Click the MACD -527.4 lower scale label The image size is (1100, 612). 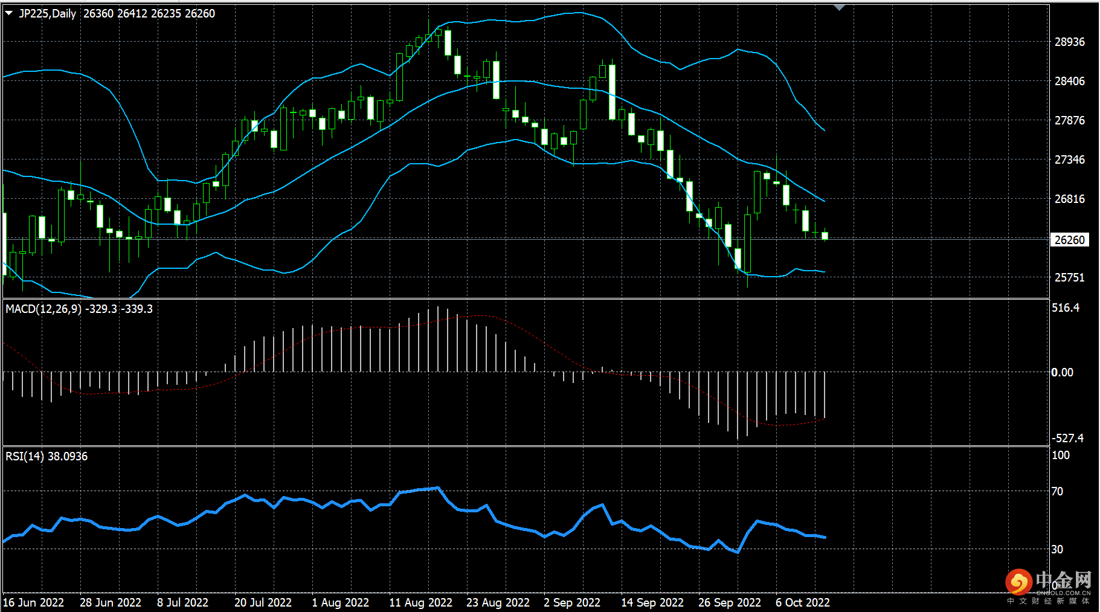[x=1067, y=438]
